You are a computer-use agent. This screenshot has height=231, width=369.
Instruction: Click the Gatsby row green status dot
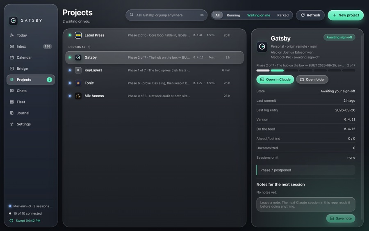coord(70,57)
